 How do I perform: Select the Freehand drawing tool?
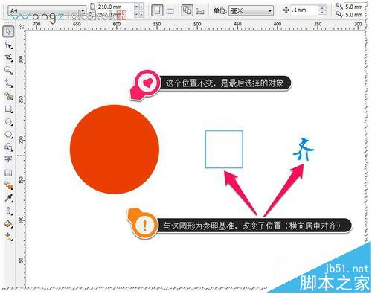pos(9,83)
